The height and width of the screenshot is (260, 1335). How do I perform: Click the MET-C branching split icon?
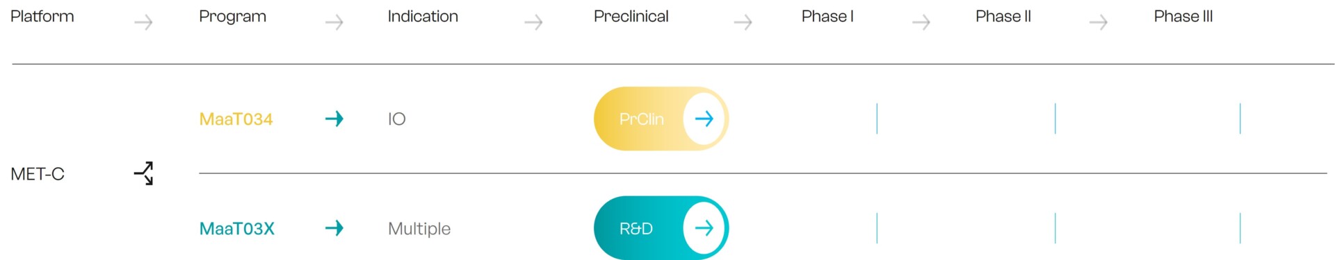(143, 173)
